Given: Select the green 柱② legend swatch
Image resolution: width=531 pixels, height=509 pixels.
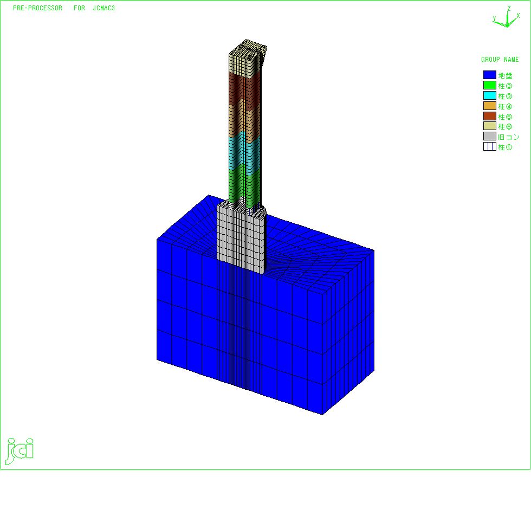Looking at the screenshot, I should (x=490, y=85).
